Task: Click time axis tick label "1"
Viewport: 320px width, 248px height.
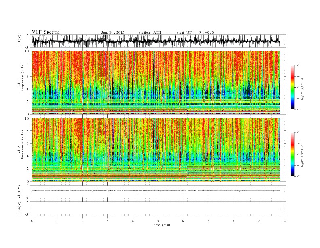Action: pyautogui.click(x=57, y=221)
